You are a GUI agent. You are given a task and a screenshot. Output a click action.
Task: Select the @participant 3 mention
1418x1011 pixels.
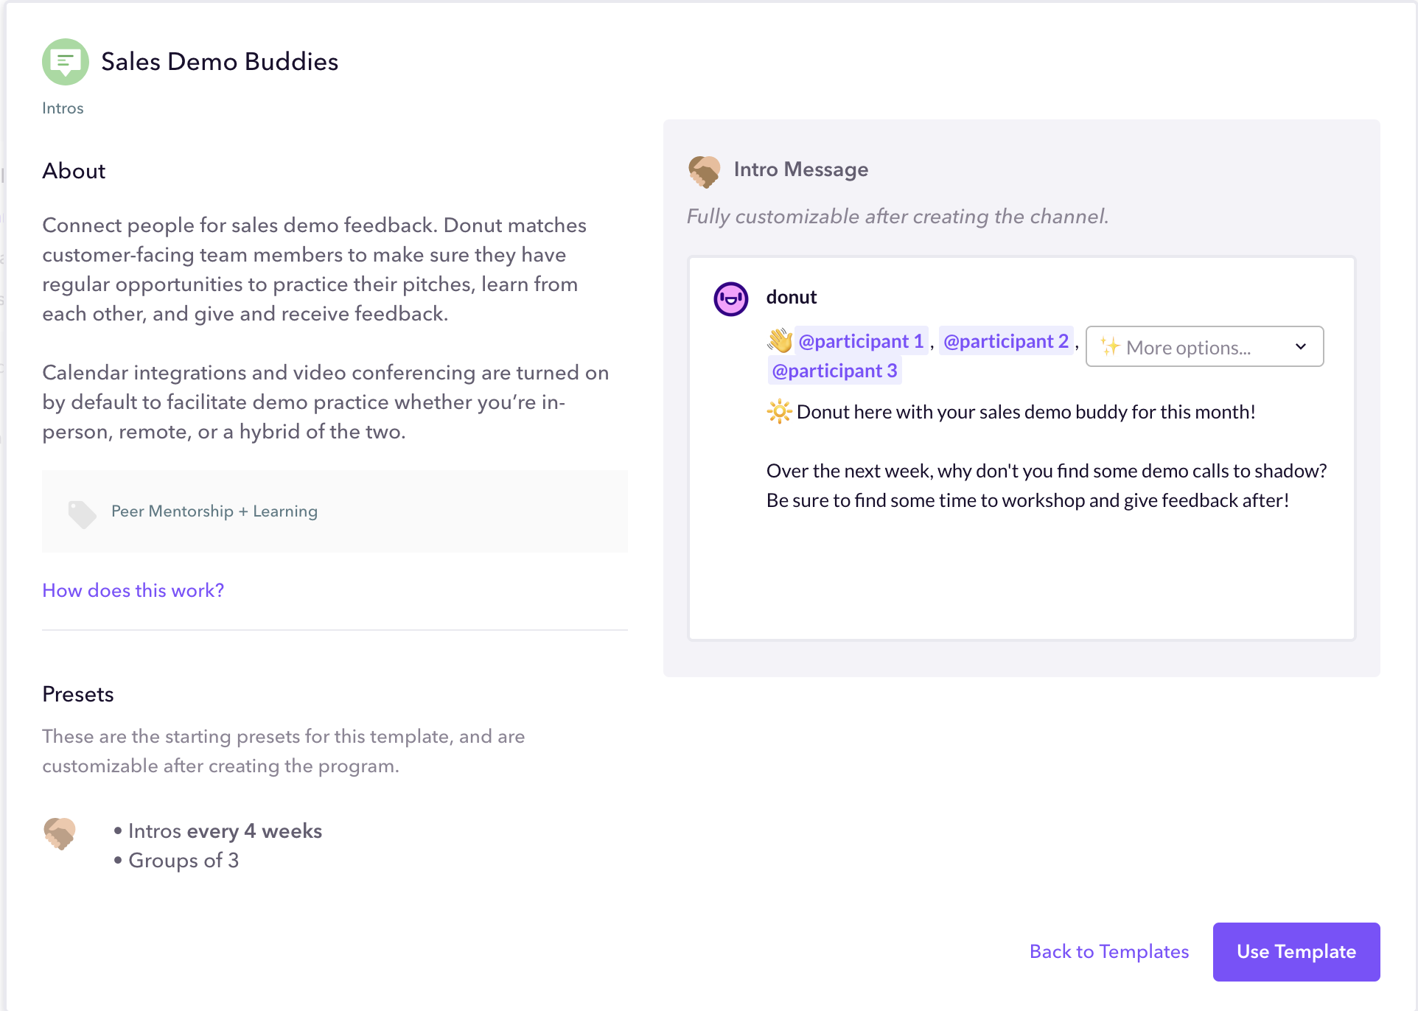(x=834, y=371)
